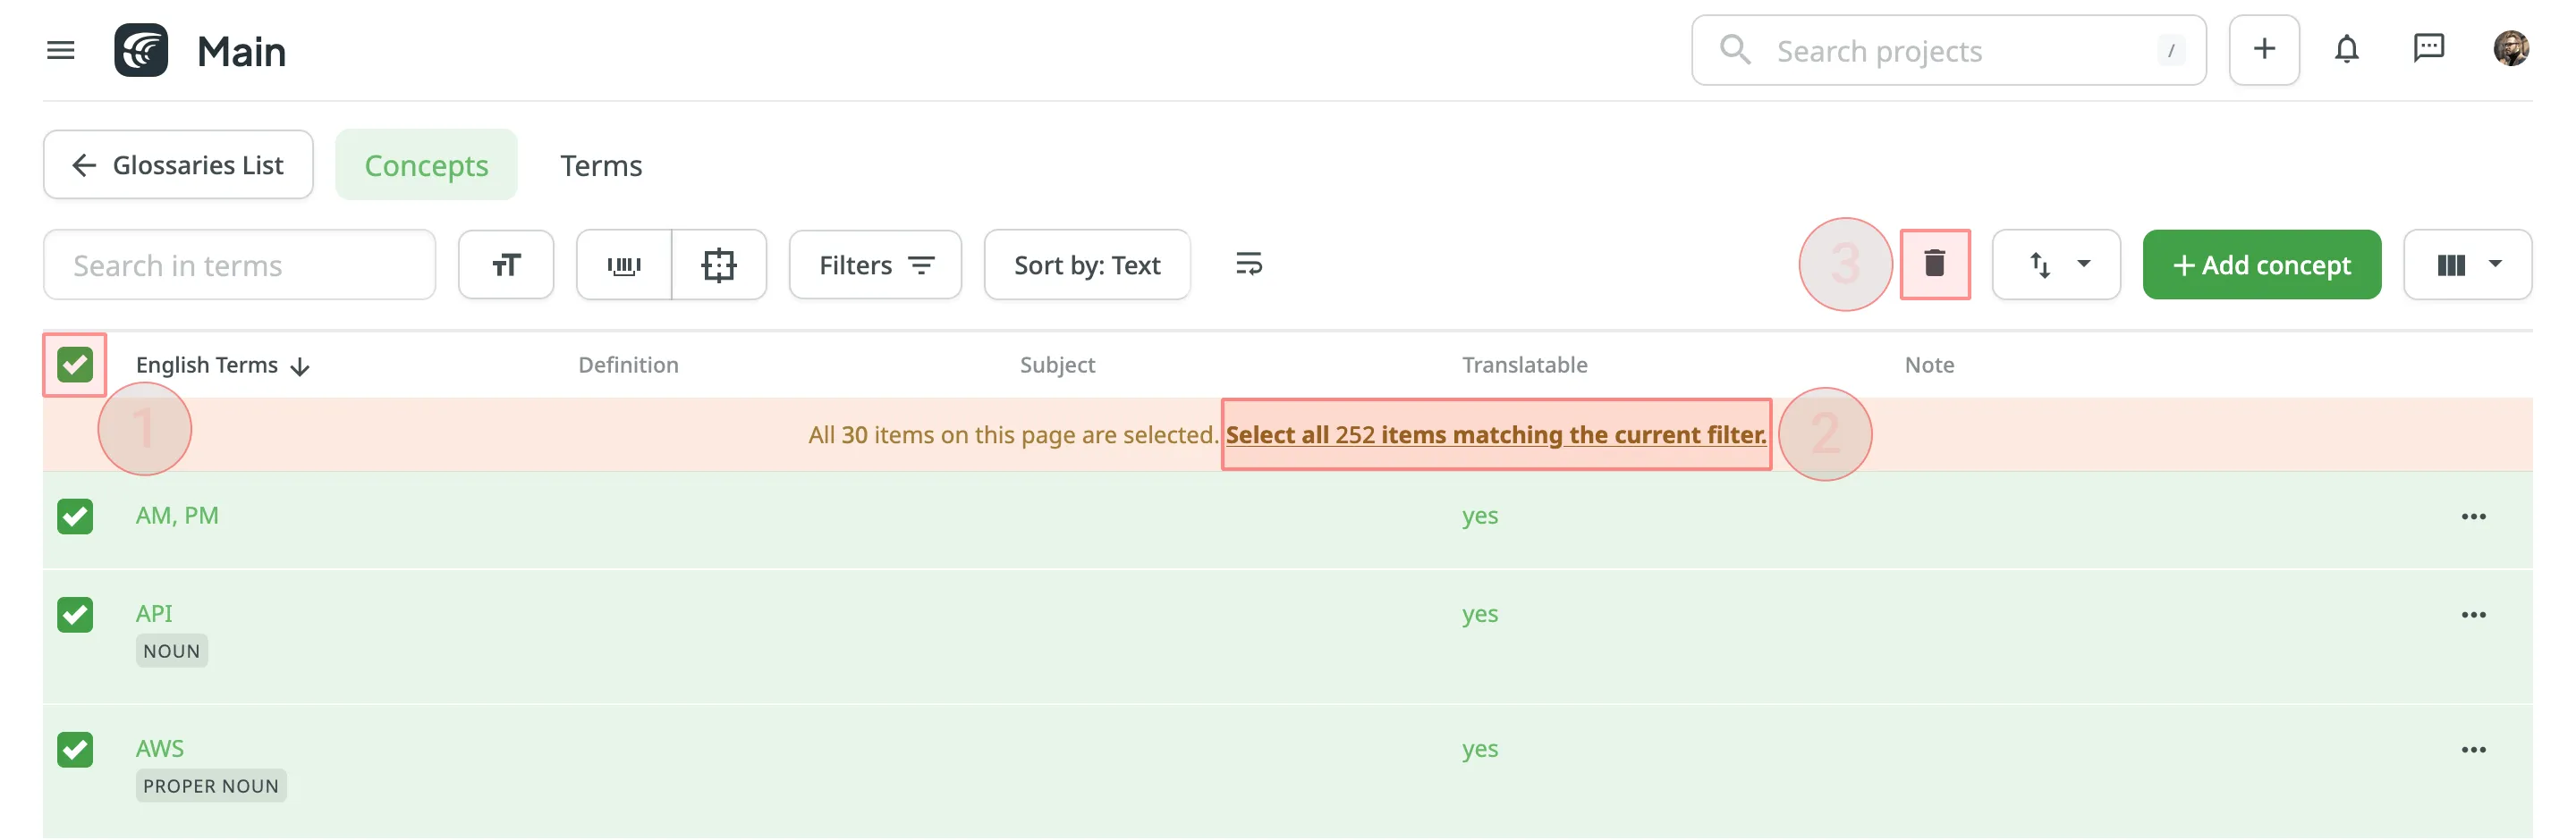
Task: Open the columns visibility dropdown
Action: click(x=2467, y=265)
